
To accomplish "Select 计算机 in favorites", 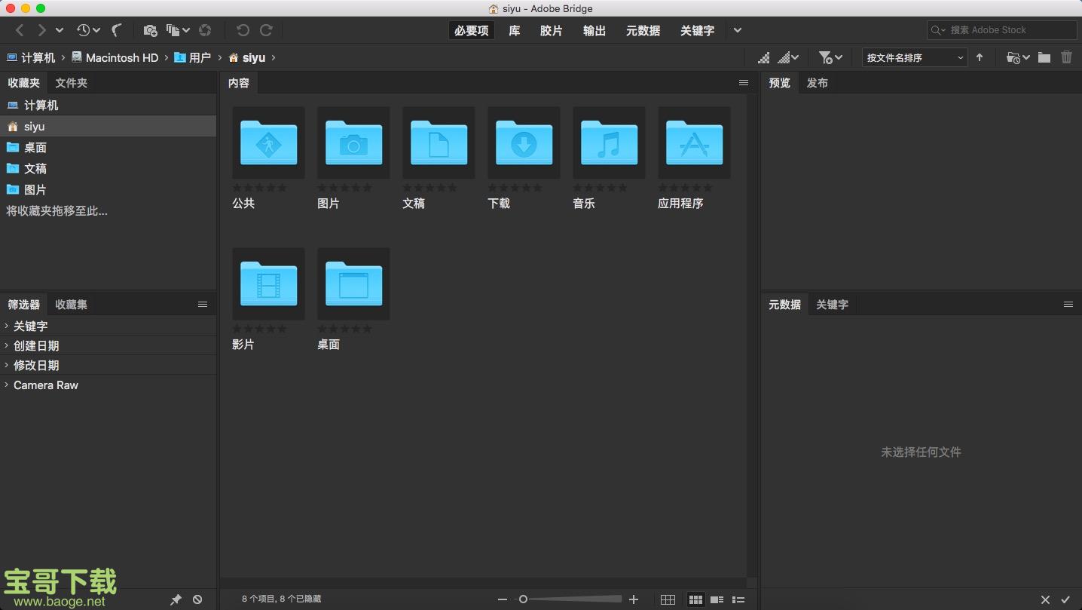I will click(x=108, y=106).
